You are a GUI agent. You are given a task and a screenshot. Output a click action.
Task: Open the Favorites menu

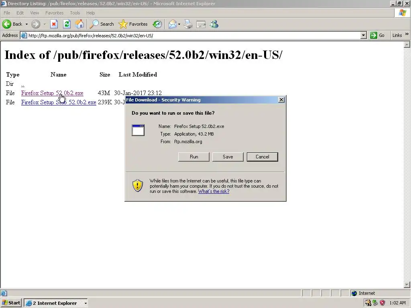point(54,13)
